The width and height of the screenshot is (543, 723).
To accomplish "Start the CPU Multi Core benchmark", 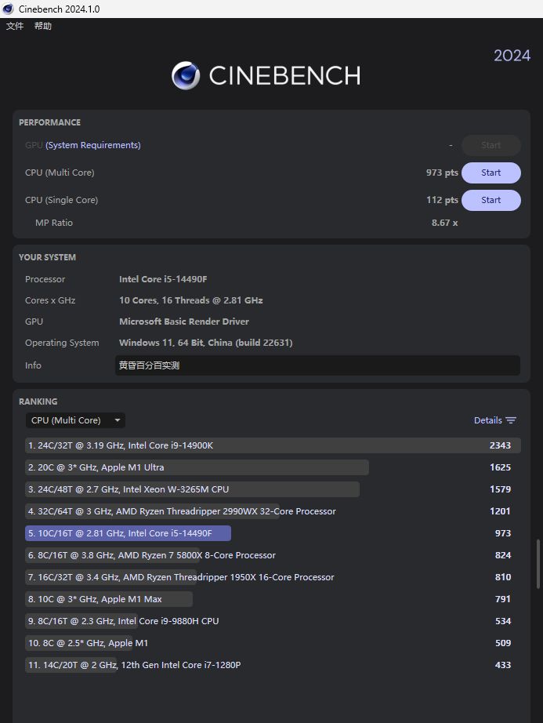I will tap(491, 173).
